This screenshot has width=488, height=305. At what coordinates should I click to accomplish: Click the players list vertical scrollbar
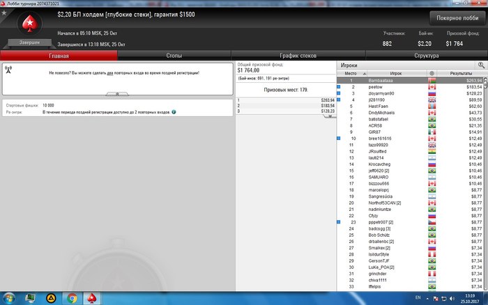tap(485, 183)
